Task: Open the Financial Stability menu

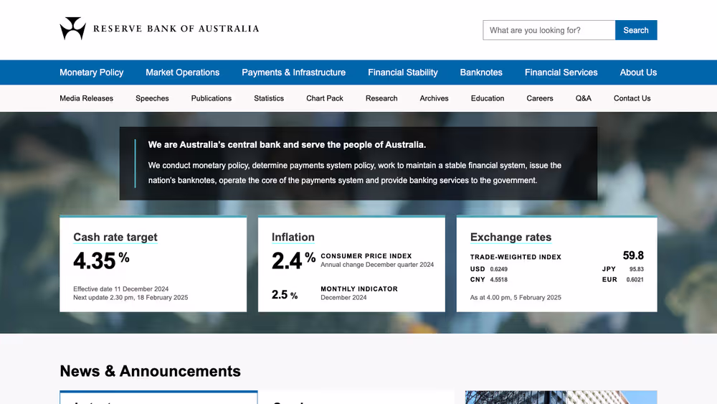Action: point(403,72)
